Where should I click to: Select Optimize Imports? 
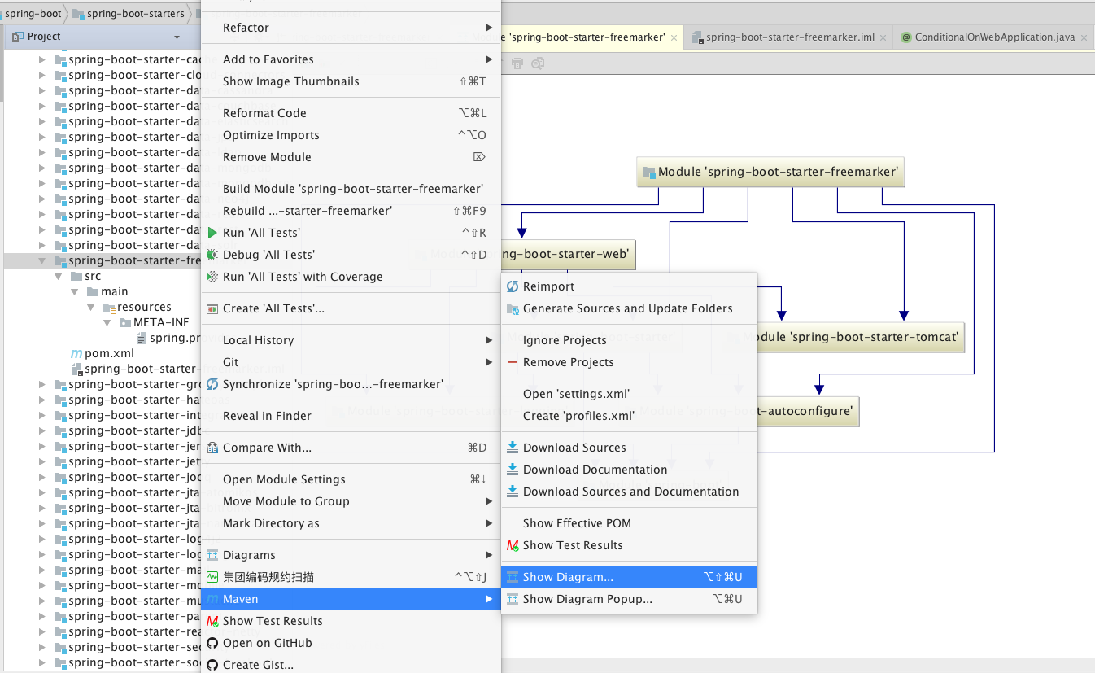[351, 135]
